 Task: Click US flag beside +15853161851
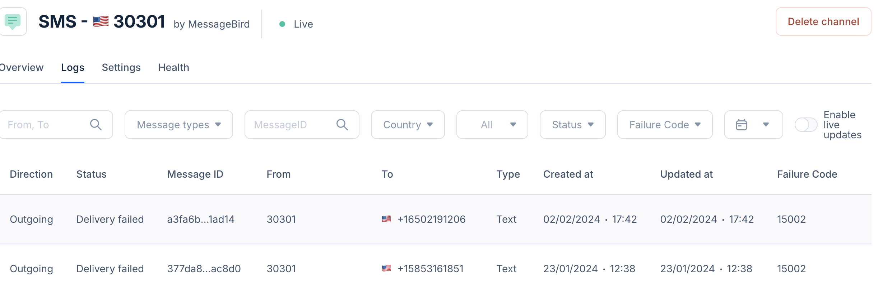click(x=386, y=268)
